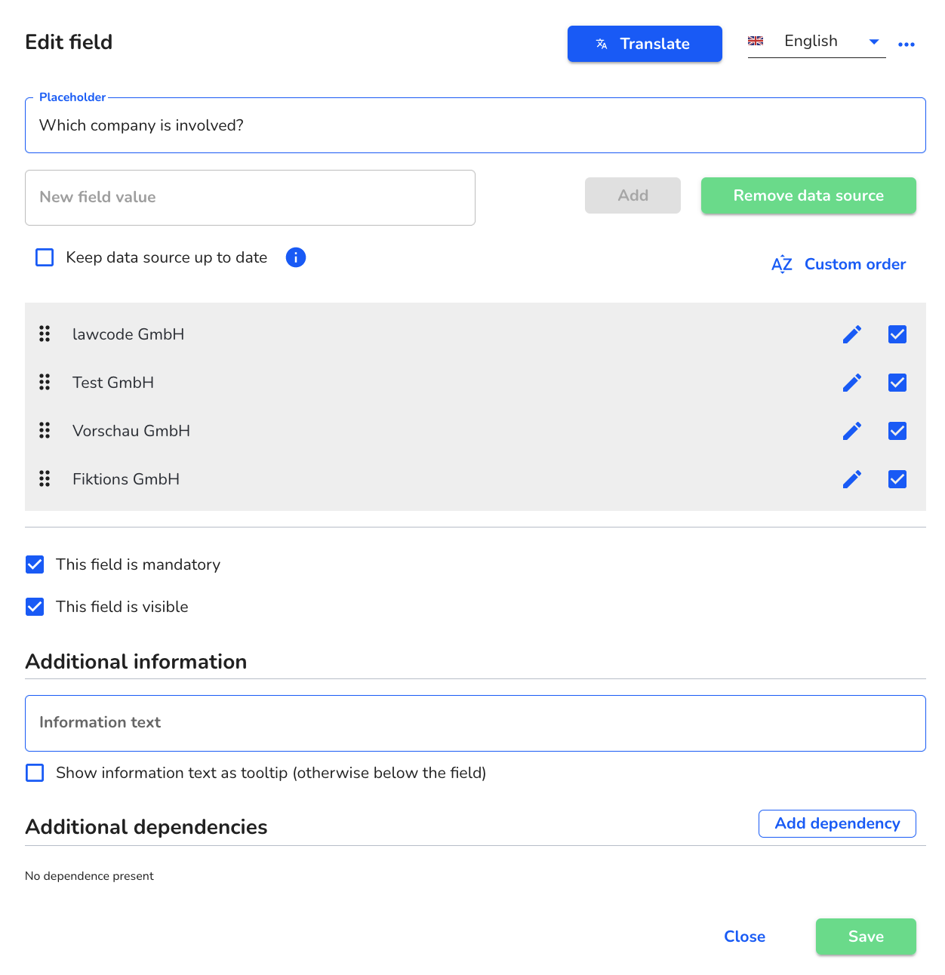Viewport: 945px width, 975px height.
Task: Open the English language dropdown
Action: 817,42
